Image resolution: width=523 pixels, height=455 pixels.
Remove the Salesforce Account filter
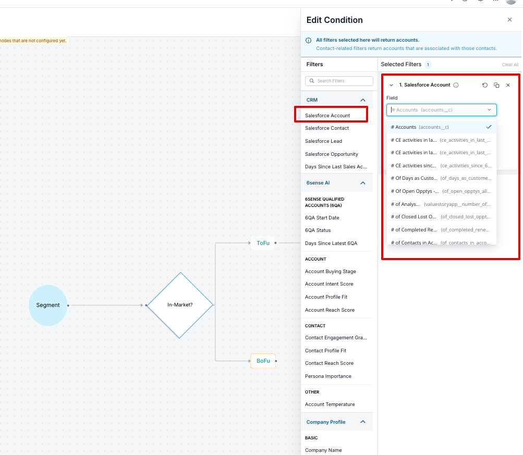508,85
